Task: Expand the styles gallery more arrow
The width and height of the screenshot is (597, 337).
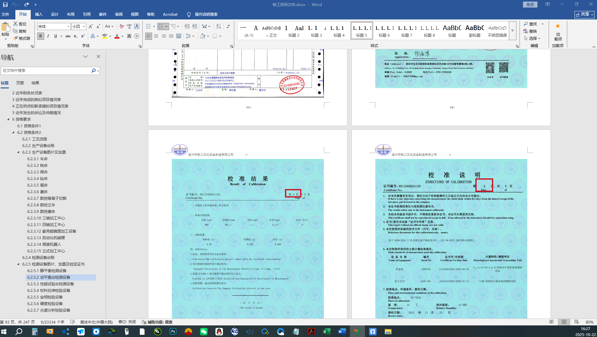Action: tap(513, 31)
